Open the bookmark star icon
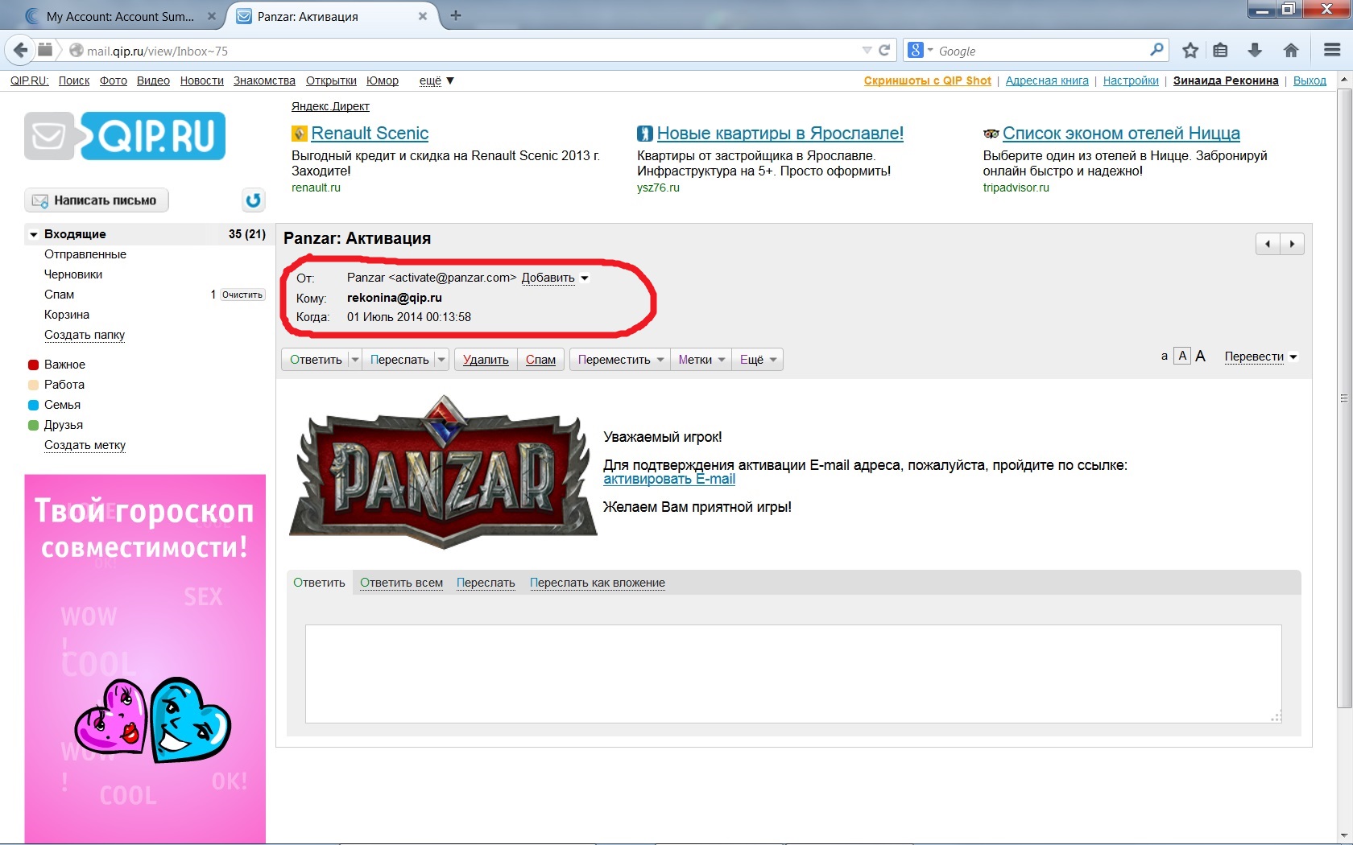The width and height of the screenshot is (1353, 845). click(1190, 50)
